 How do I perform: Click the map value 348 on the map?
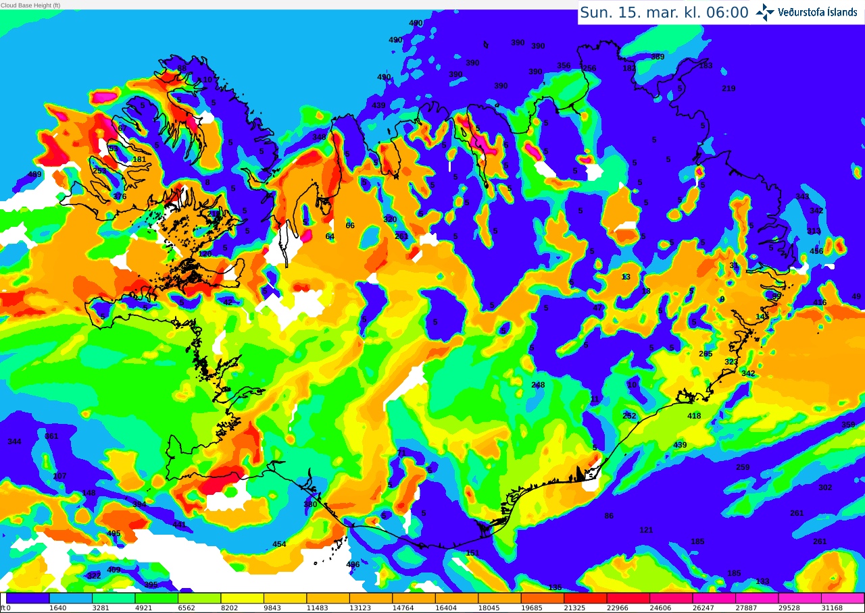coord(319,137)
